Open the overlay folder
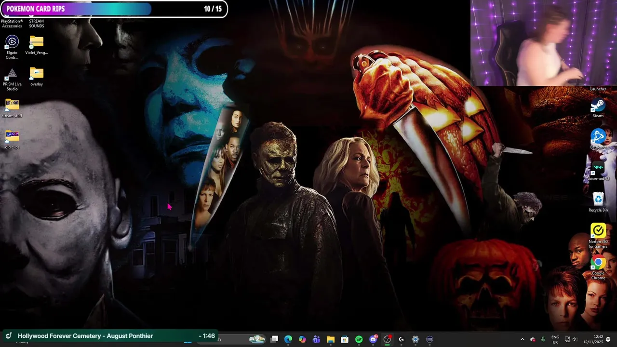Image resolution: width=617 pixels, height=347 pixels. [37, 77]
